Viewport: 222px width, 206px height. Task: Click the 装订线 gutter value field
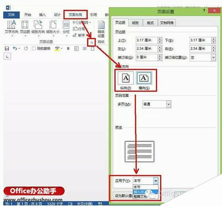147,57
